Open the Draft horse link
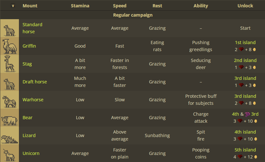 click(x=35, y=82)
